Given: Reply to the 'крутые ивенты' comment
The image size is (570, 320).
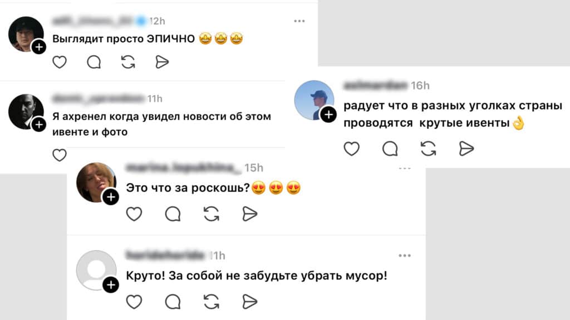Looking at the screenshot, I should 390,148.
